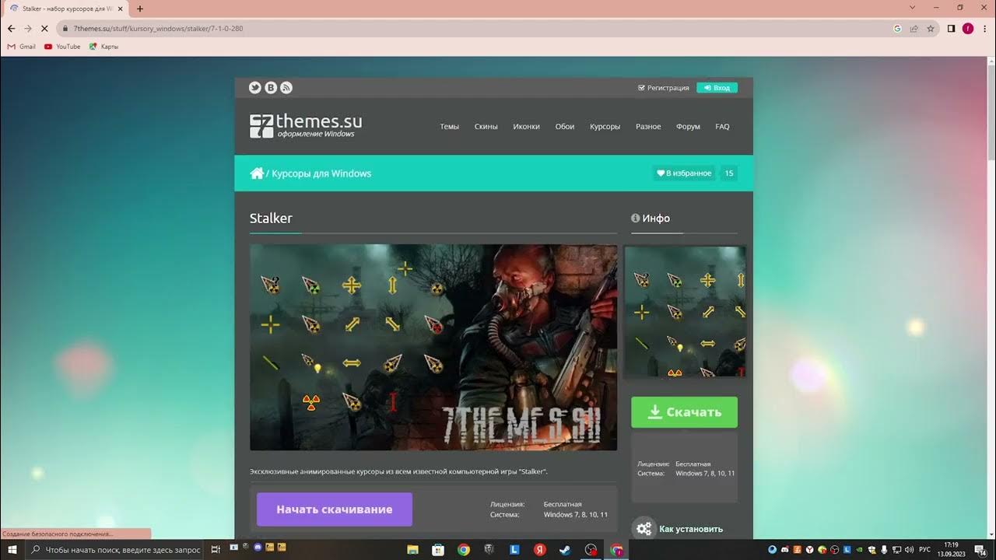This screenshot has width=996, height=560.
Task: Click the 7themes.su site logo
Action: coord(306,125)
